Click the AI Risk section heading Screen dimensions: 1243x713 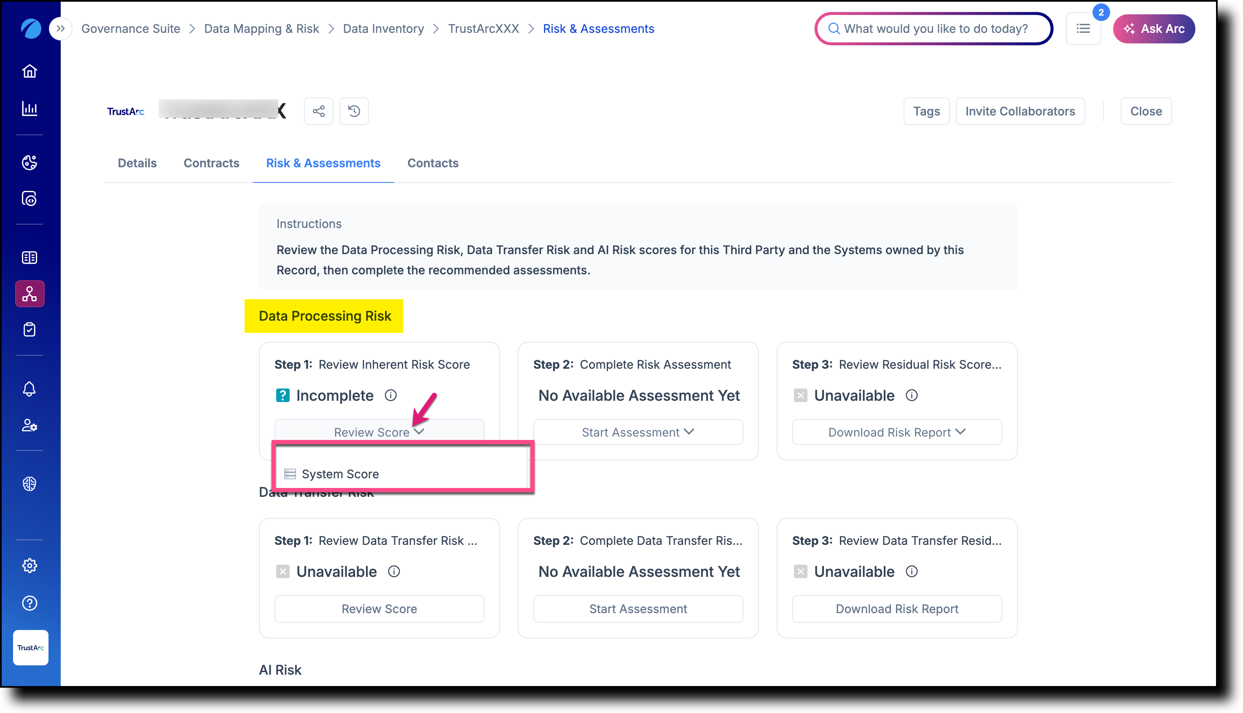click(x=280, y=670)
